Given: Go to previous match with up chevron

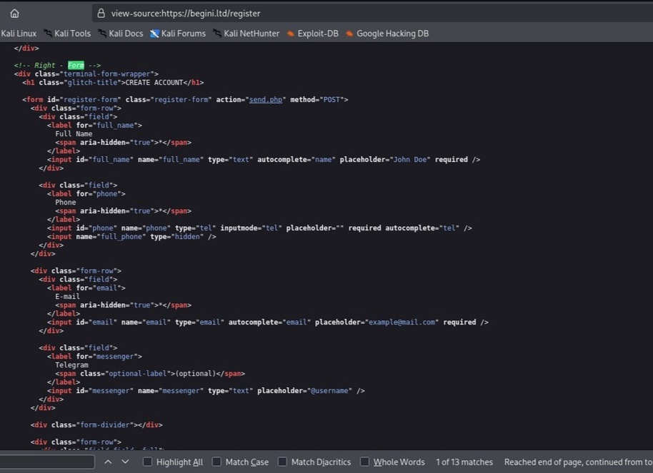Looking at the screenshot, I should coord(108,462).
